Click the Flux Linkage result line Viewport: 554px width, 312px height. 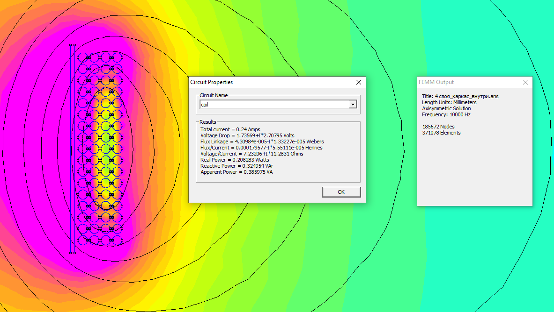pyautogui.click(x=262, y=142)
